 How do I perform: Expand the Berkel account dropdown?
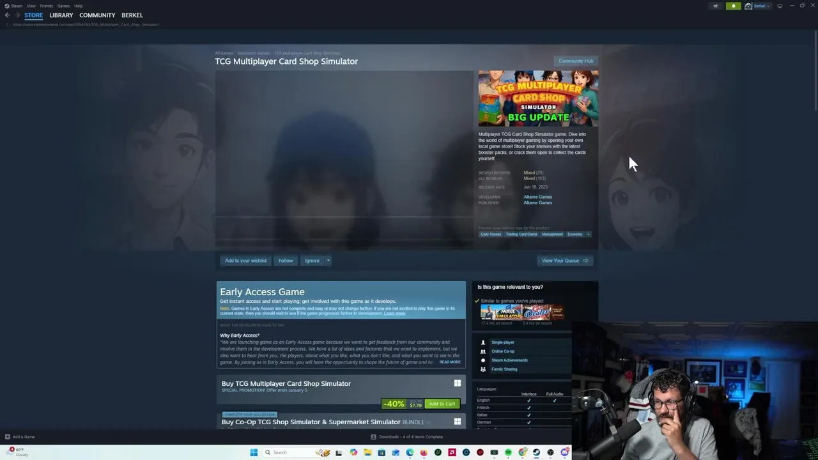pos(768,6)
